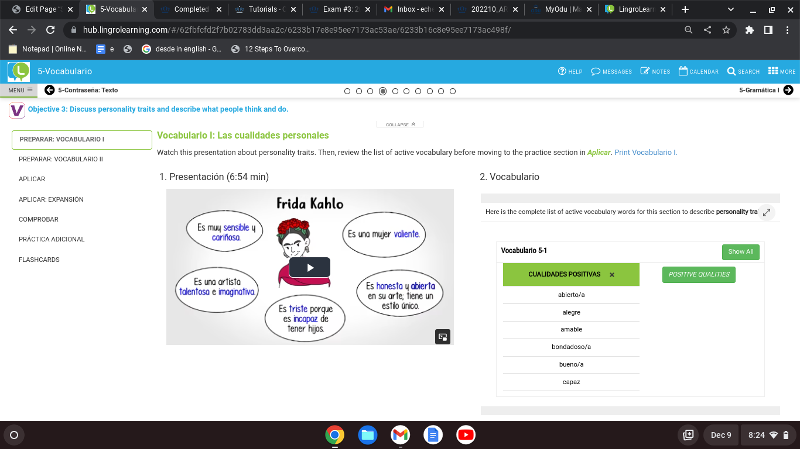Open Messages from the top bar
The image size is (800, 449).
tap(611, 71)
